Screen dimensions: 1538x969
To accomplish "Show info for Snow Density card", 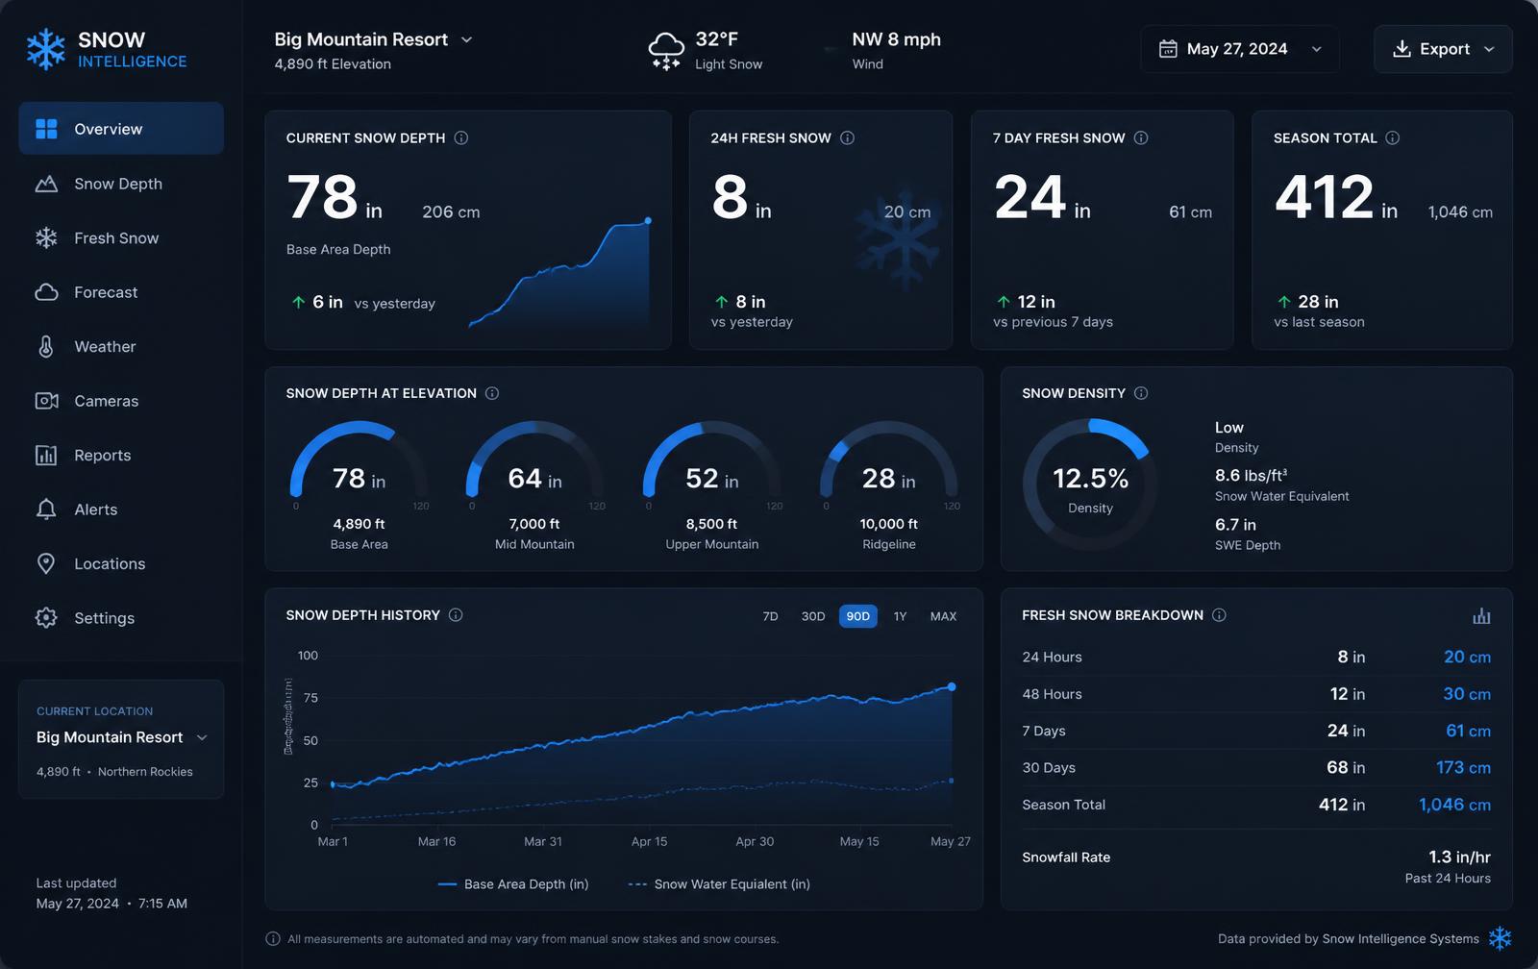I will point(1141,393).
